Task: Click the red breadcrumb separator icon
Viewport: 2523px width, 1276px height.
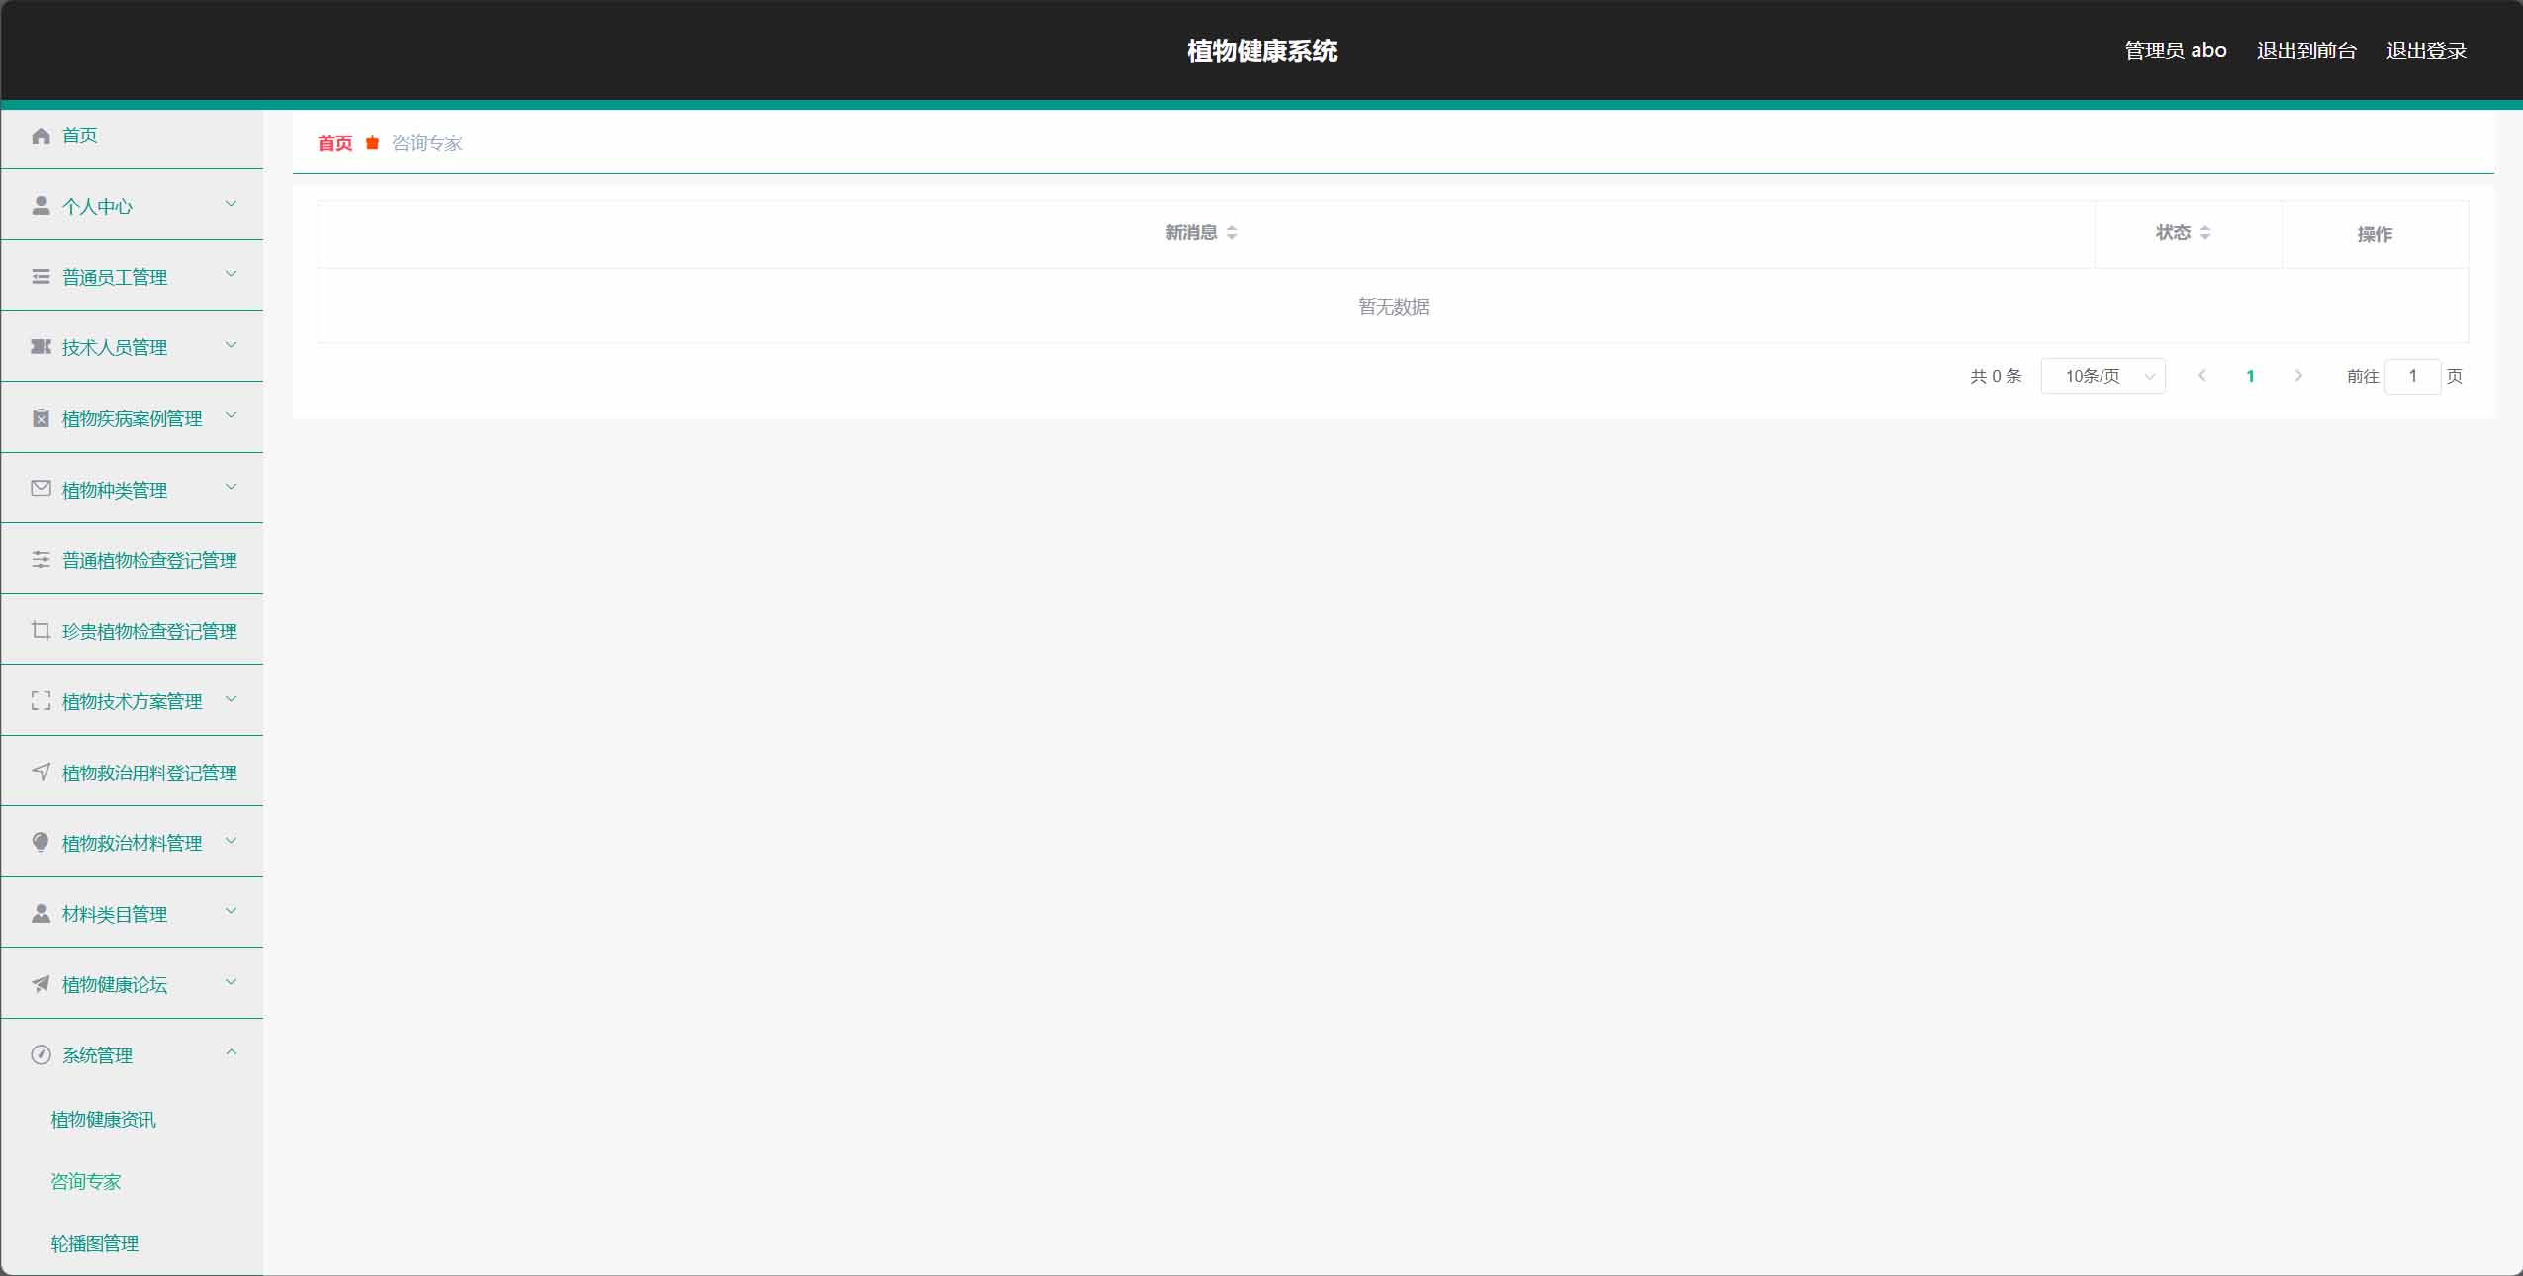Action: (x=372, y=143)
